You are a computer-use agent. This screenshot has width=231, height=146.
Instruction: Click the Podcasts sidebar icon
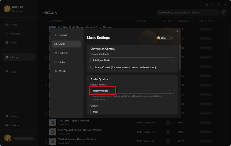(7, 33)
